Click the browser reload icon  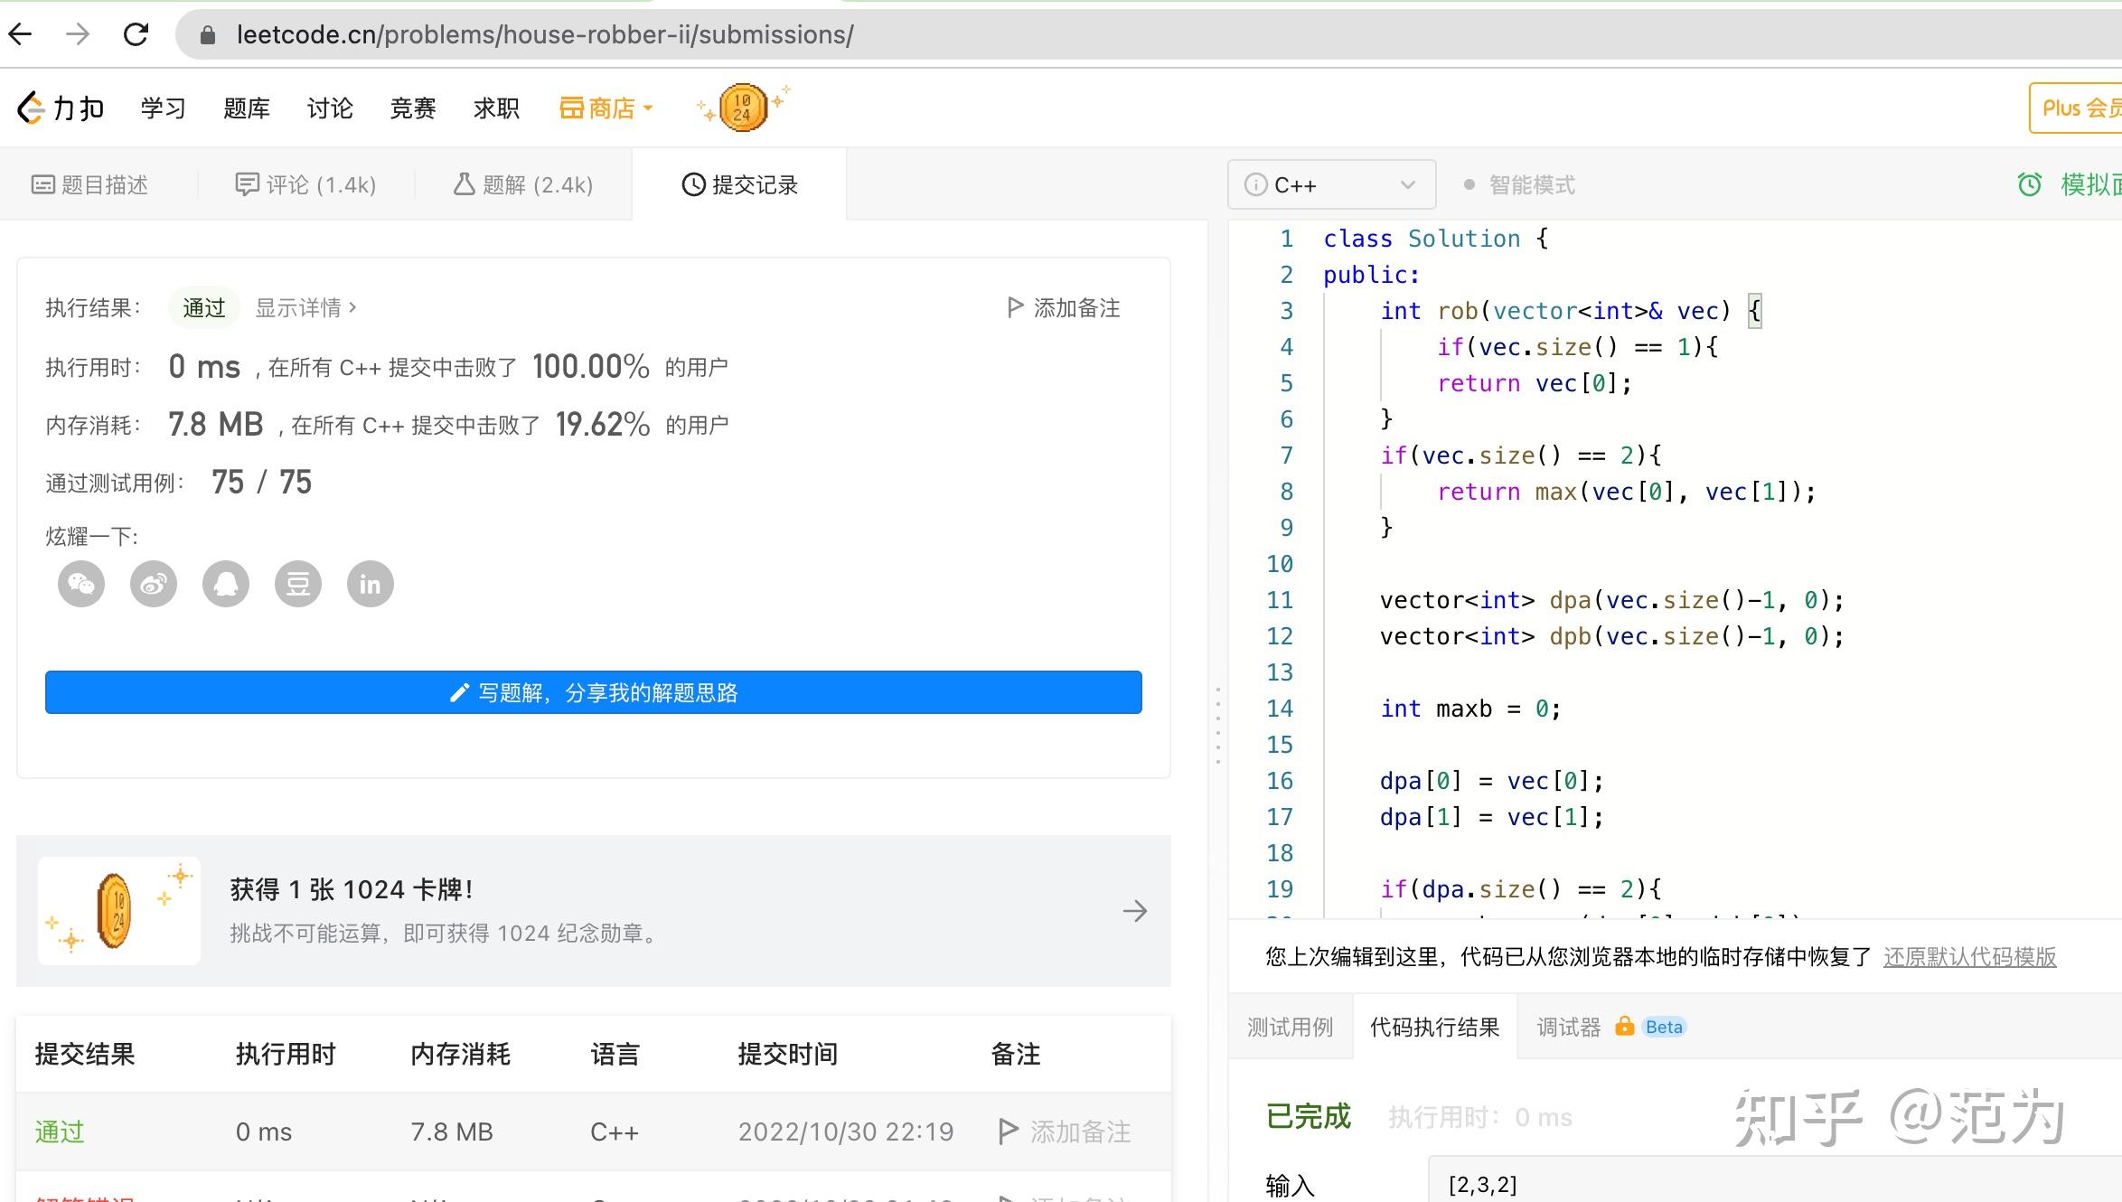(x=136, y=34)
